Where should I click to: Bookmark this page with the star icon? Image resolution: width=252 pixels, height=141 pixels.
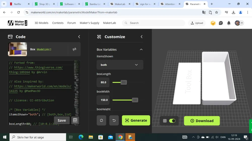216,12
